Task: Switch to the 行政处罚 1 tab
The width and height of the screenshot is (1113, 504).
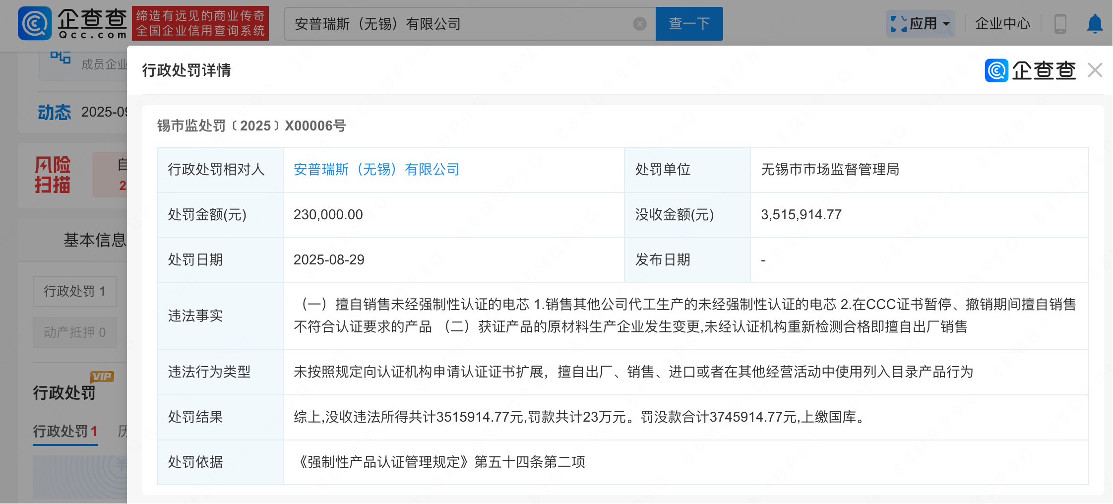Action: tap(65, 431)
